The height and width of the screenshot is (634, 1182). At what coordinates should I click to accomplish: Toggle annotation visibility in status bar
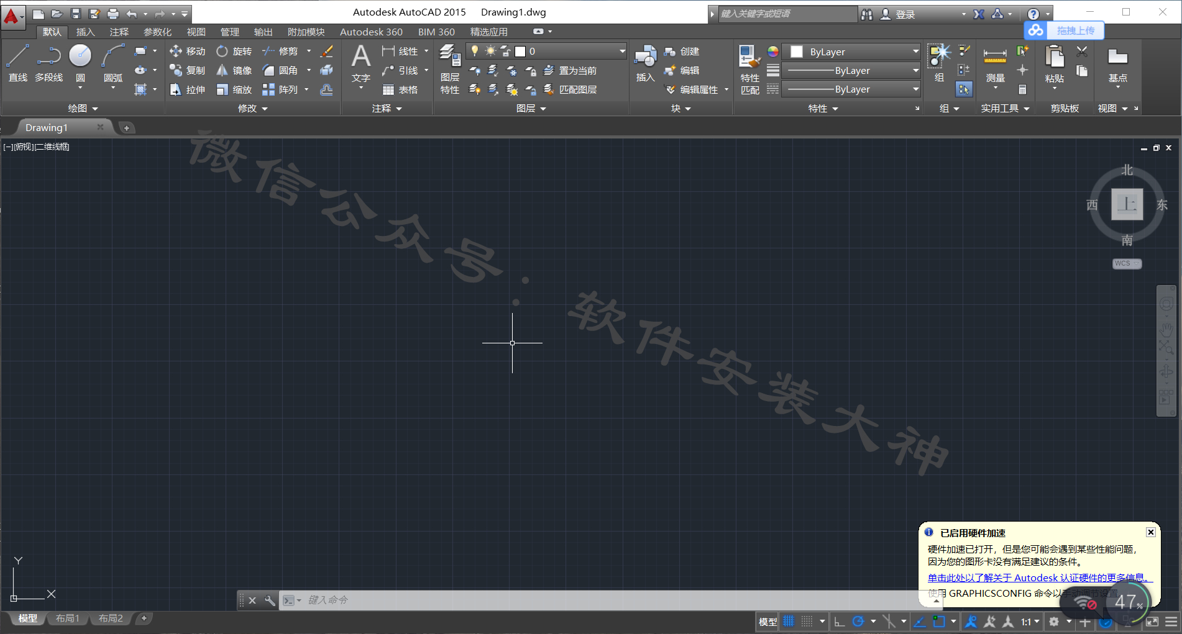pyautogui.click(x=971, y=621)
